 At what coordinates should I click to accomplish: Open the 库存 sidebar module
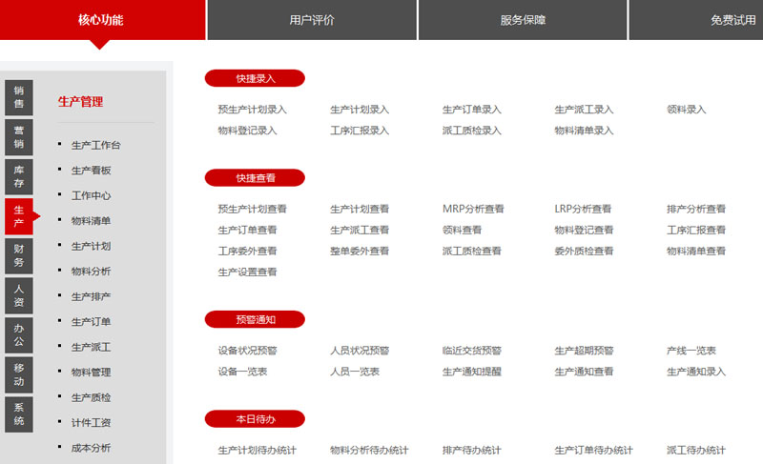pos(19,176)
